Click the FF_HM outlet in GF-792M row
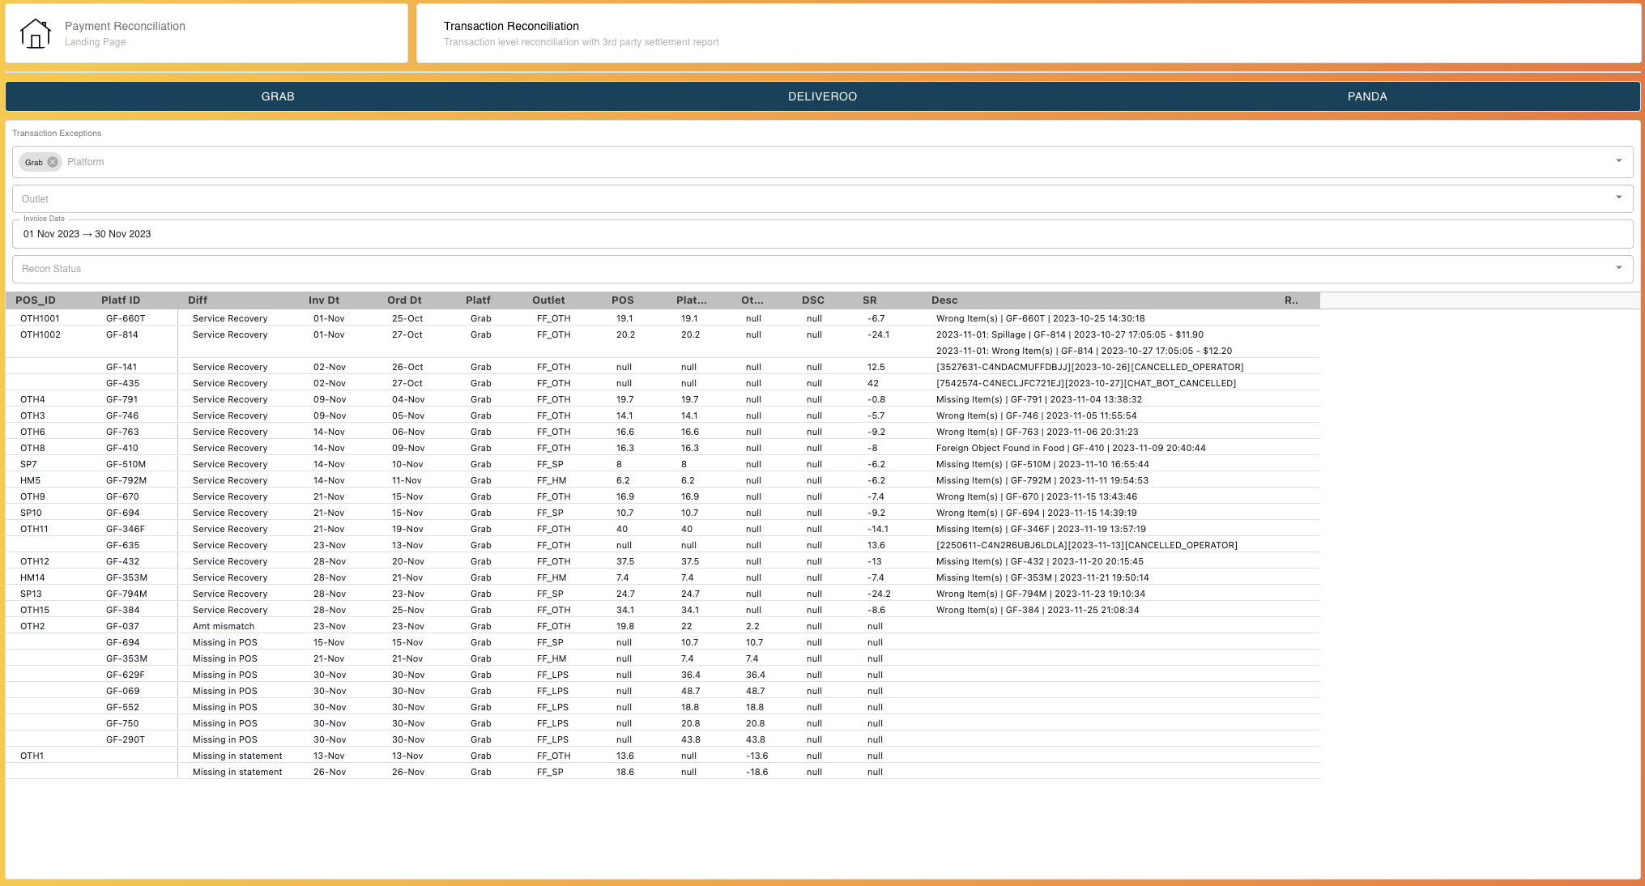 (552, 480)
